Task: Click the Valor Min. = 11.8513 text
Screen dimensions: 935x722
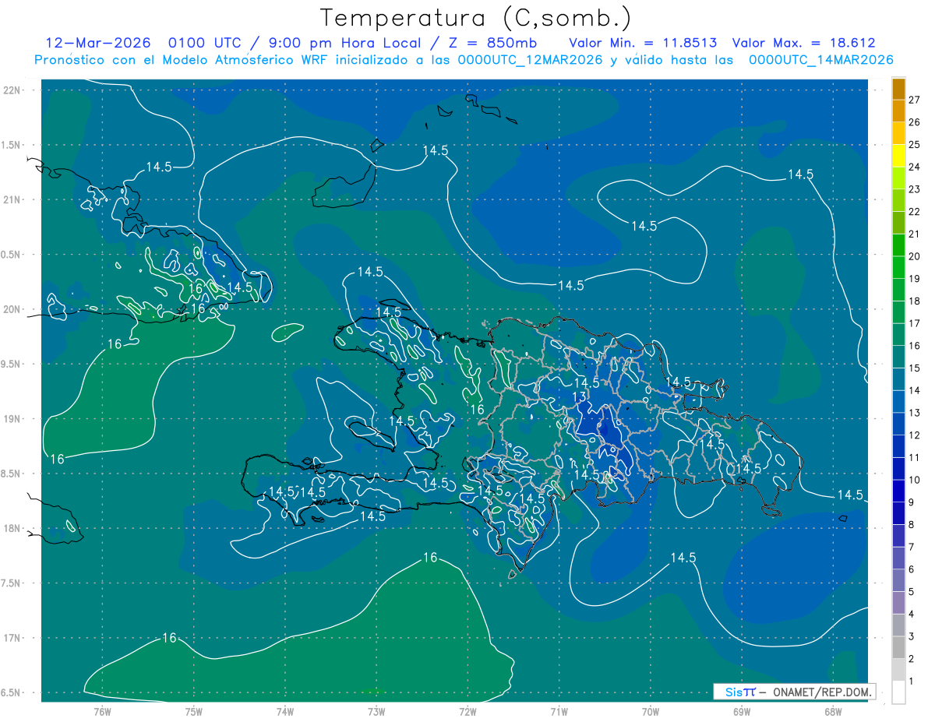Action: [x=643, y=44]
